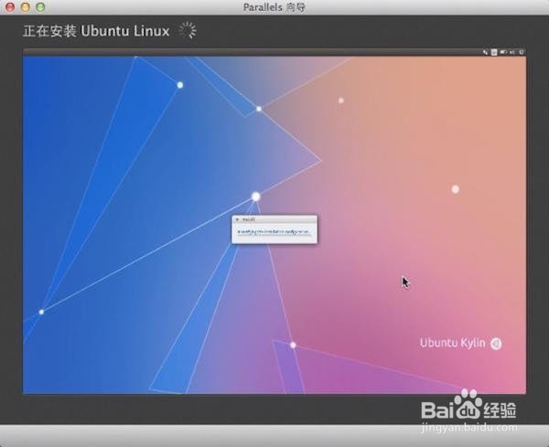Screen dimensions: 549x447
Task: Click the network indicator in Ubuntu's top panel
Action: (x=485, y=52)
